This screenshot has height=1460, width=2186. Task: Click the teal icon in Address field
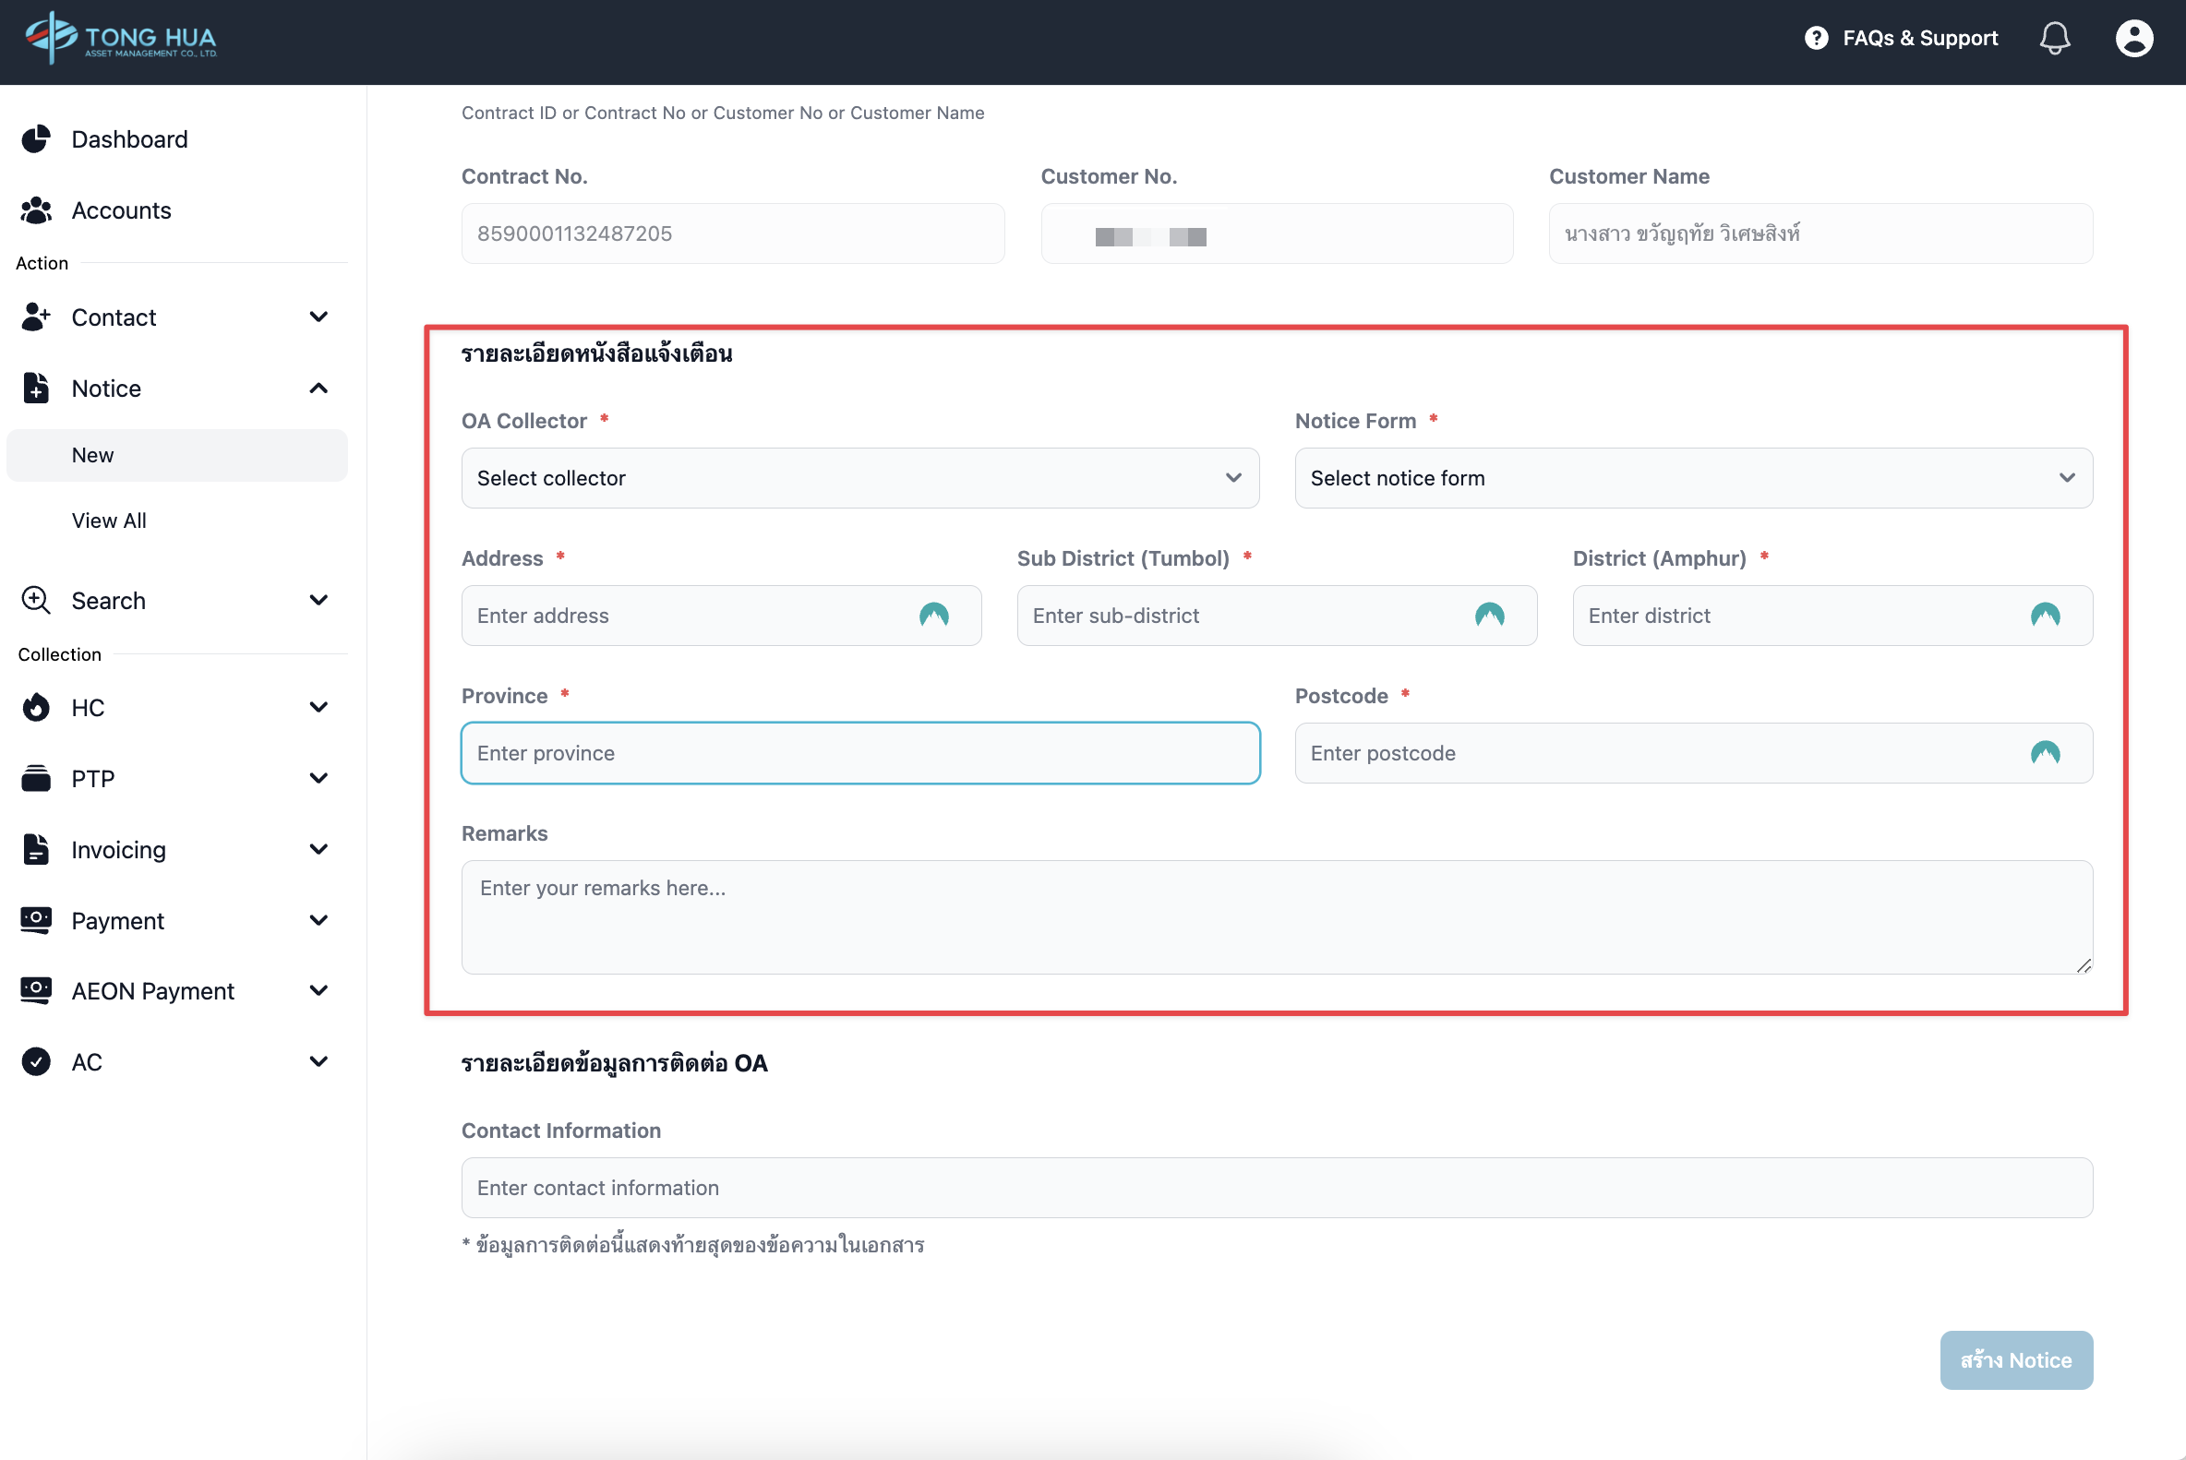click(x=933, y=616)
